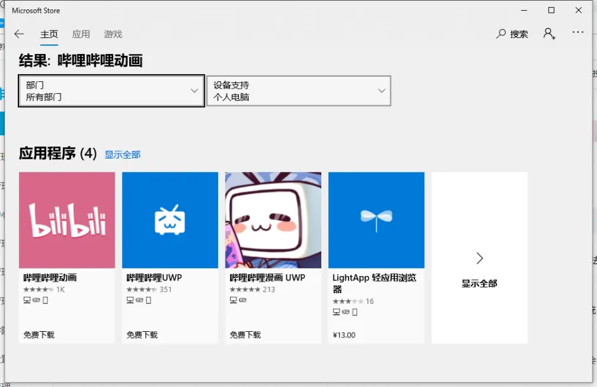Click the 哔哩哔哩漫画 UWP app title

pos(267,278)
